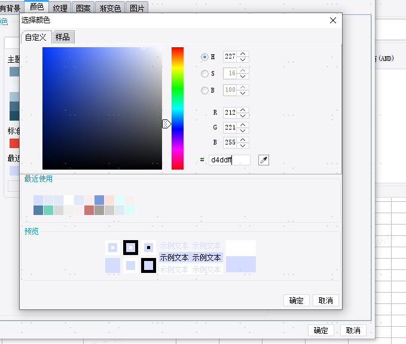Click 取消 in the background settings window
The width and height of the screenshot is (406, 344).
[x=353, y=330]
